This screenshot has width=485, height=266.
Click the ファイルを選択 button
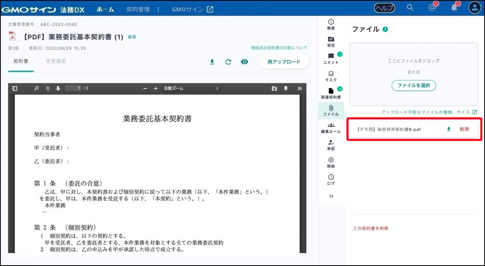(x=414, y=85)
